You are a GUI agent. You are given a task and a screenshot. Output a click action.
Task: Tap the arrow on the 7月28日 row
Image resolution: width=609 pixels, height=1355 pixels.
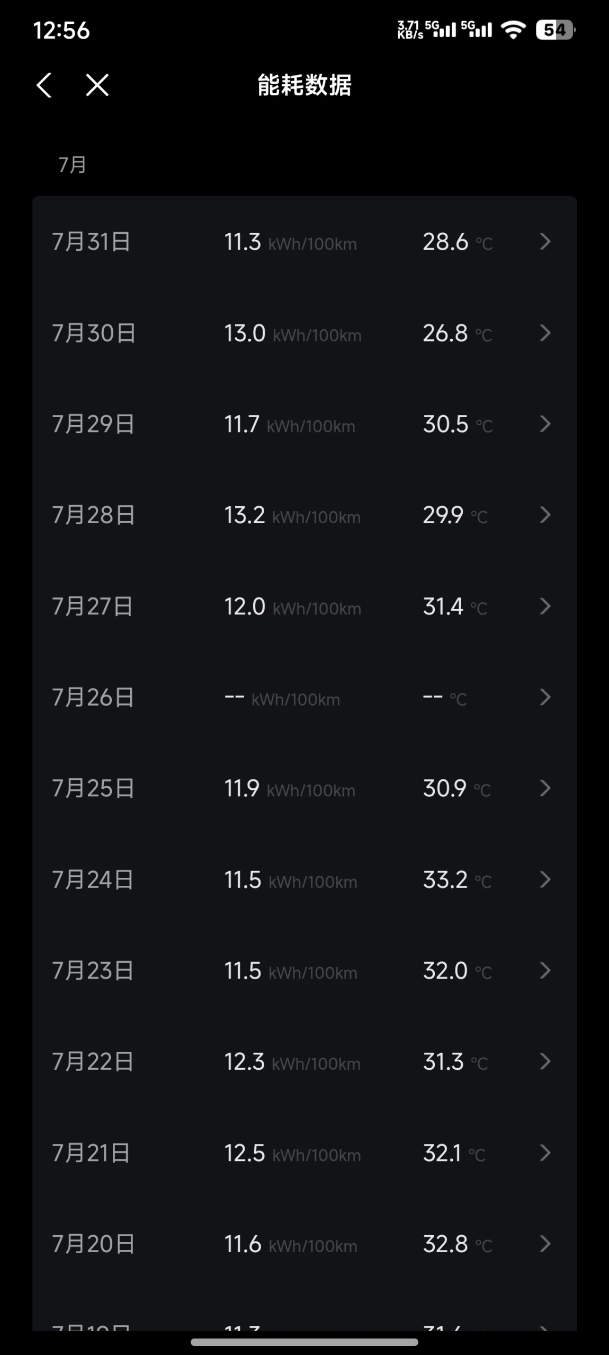(x=545, y=515)
